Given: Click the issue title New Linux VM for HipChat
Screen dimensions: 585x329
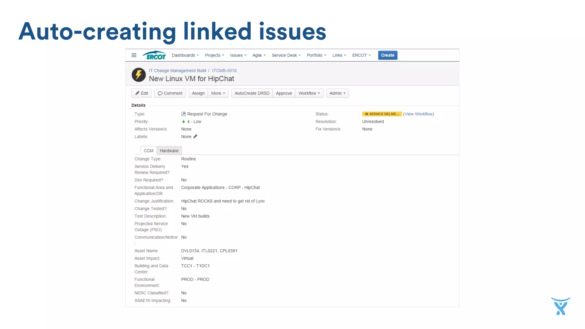Looking at the screenshot, I should point(192,79).
